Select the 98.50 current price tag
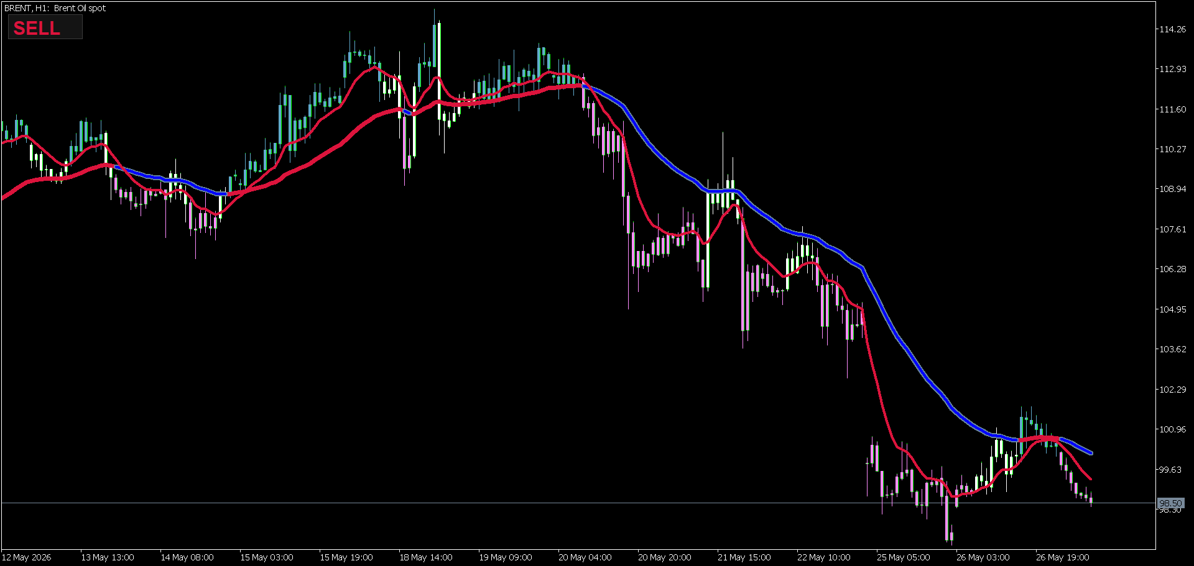 [1170, 503]
